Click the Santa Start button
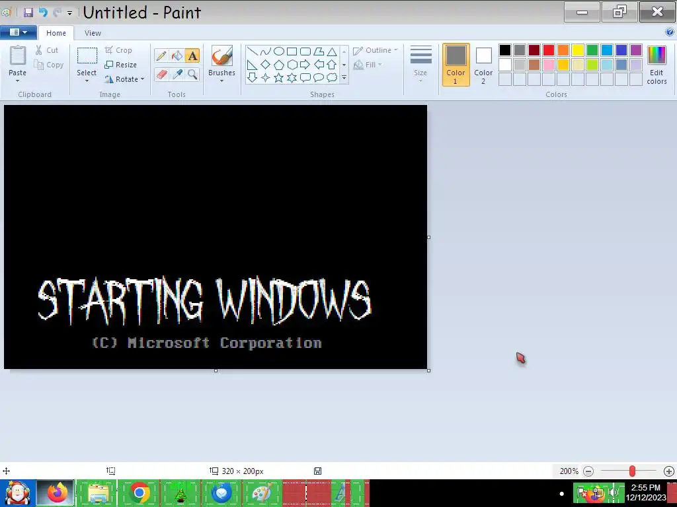Screen dimensions: 677x507 click(x=17, y=493)
